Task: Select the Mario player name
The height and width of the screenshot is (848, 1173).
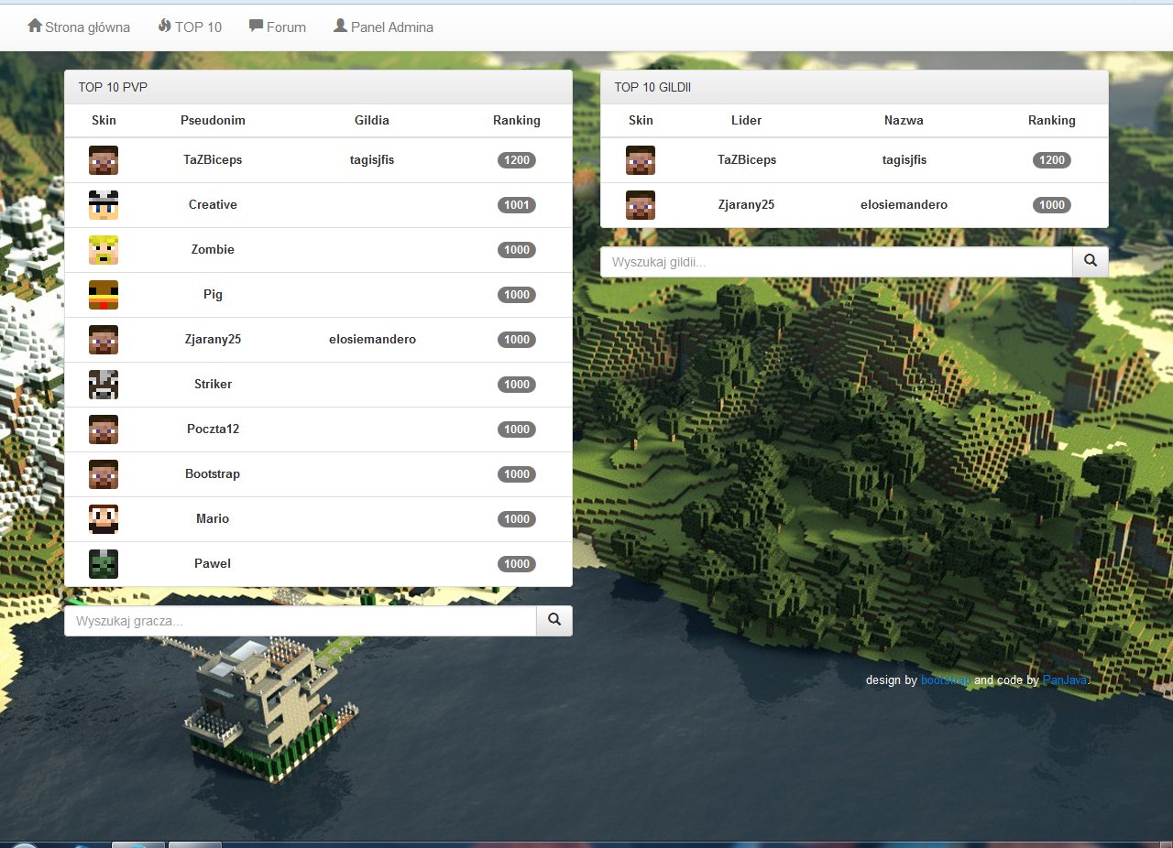Action: pyautogui.click(x=213, y=518)
